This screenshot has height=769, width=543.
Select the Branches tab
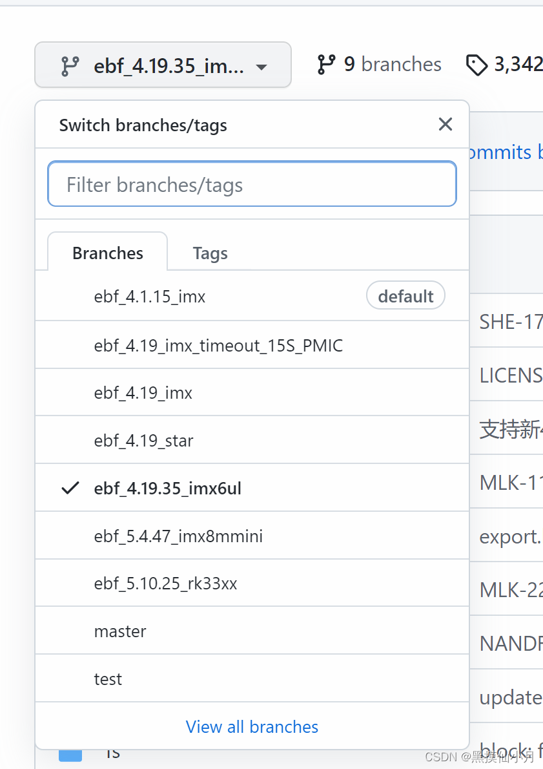107,253
